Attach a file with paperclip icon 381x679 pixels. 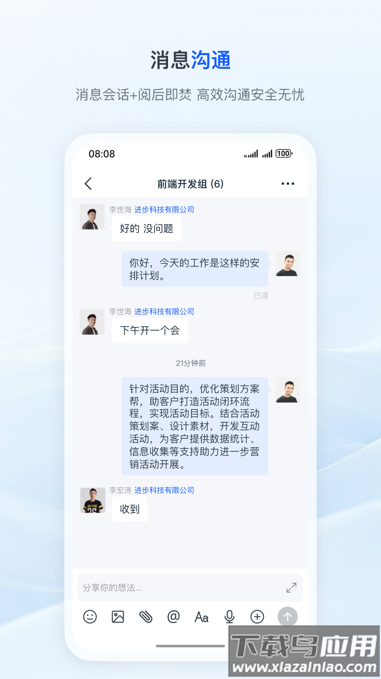(x=146, y=617)
